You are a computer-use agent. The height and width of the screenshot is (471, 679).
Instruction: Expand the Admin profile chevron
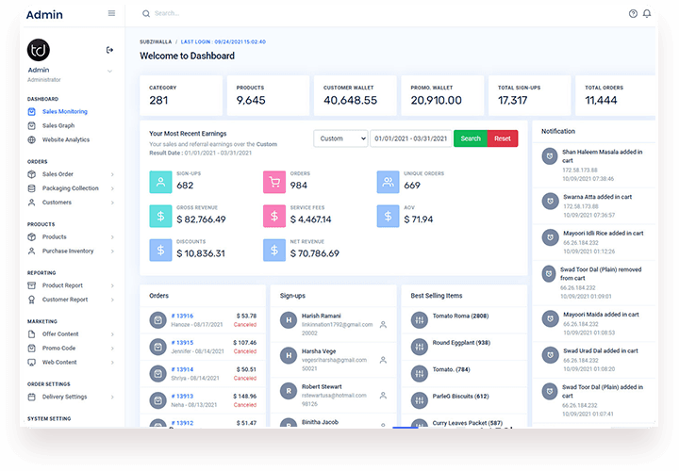point(109,71)
